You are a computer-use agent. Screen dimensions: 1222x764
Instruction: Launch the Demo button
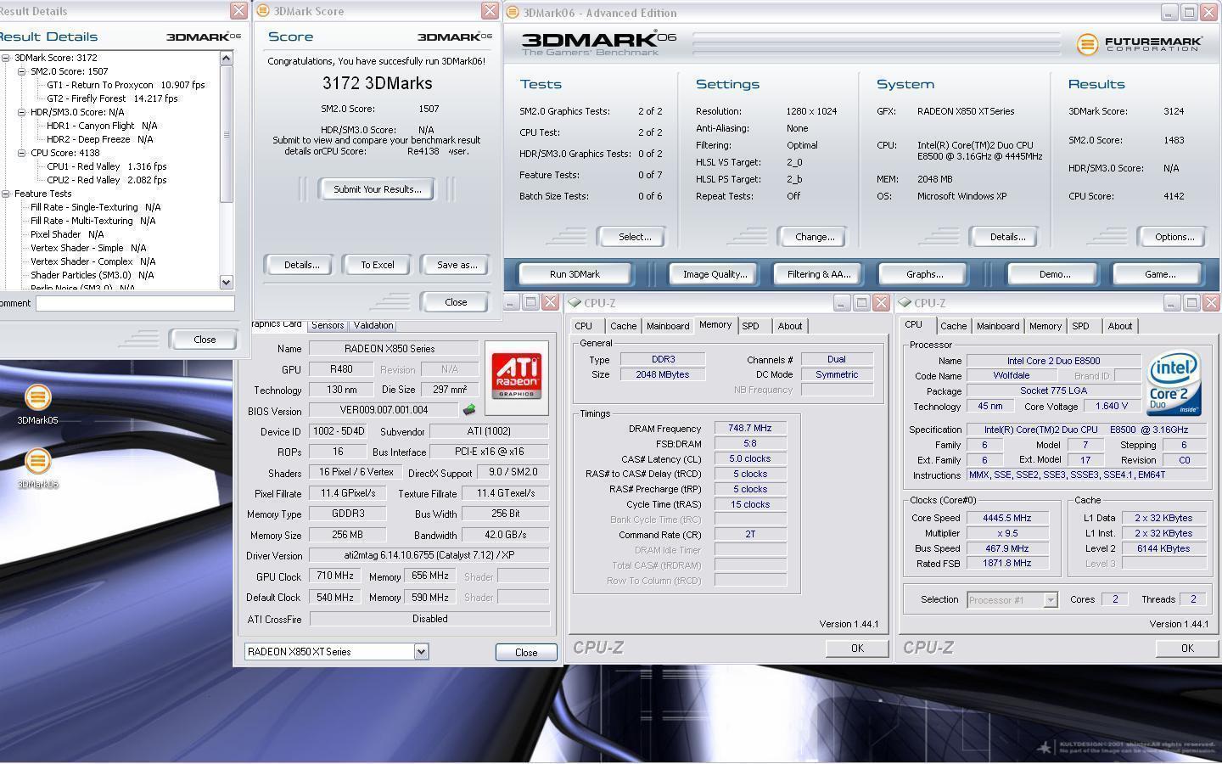(x=1054, y=274)
